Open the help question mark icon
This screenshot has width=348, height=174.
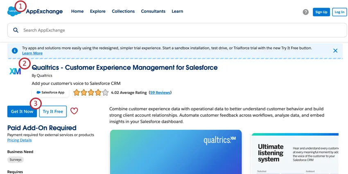[305, 12]
